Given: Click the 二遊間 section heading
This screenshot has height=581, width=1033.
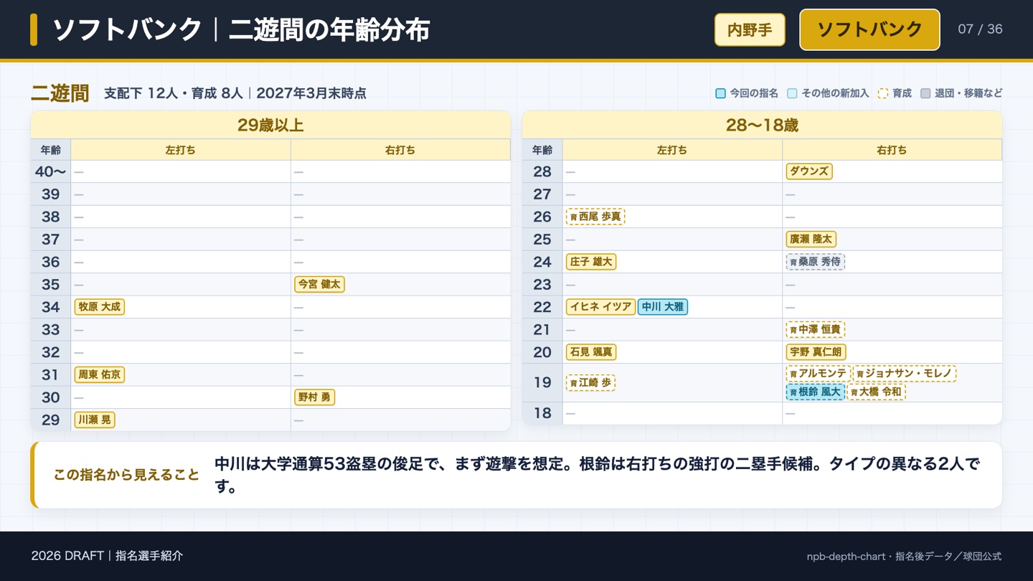Looking at the screenshot, I should point(60,93).
